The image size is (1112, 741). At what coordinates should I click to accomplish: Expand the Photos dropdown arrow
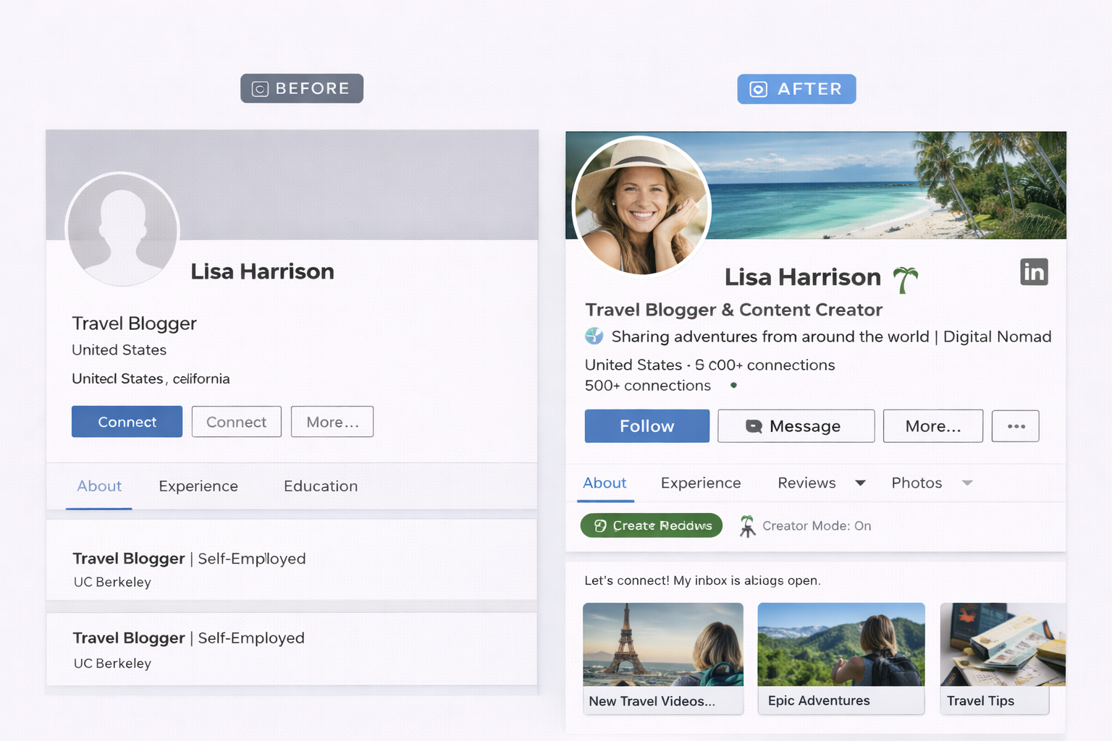click(x=967, y=483)
